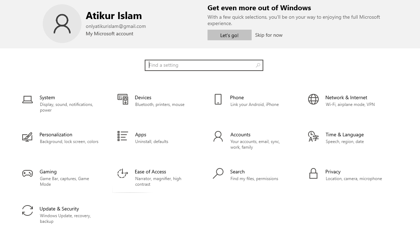Open Accounts settings icon
The image size is (420, 244).
pos(218,137)
